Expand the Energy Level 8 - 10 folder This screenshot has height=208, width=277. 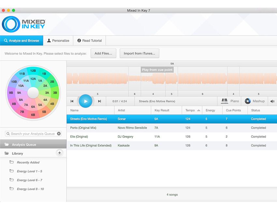(x=31, y=189)
